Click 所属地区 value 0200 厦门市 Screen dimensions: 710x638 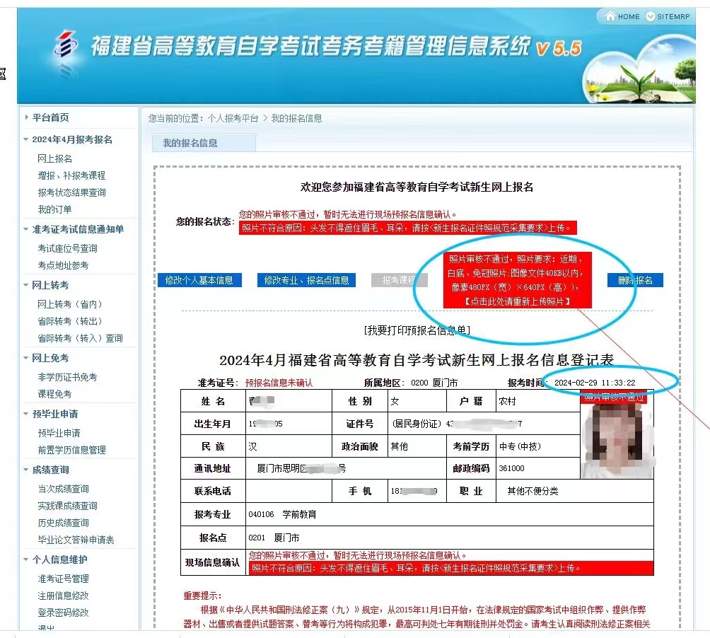click(434, 383)
